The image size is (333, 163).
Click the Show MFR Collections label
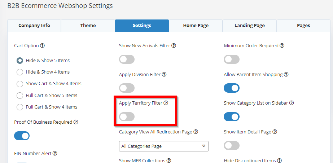pos(142,160)
